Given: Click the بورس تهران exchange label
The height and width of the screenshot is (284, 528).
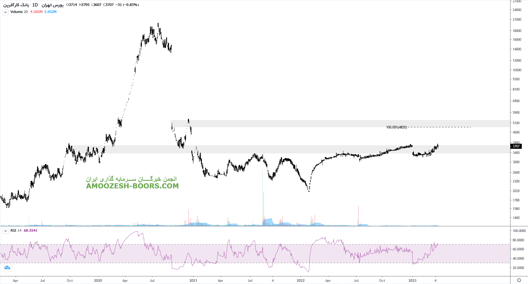Looking at the screenshot, I should click(53, 5).
